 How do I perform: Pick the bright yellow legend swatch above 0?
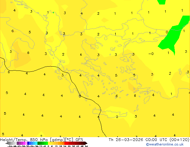pyautogui.click(x=49, y=143)
